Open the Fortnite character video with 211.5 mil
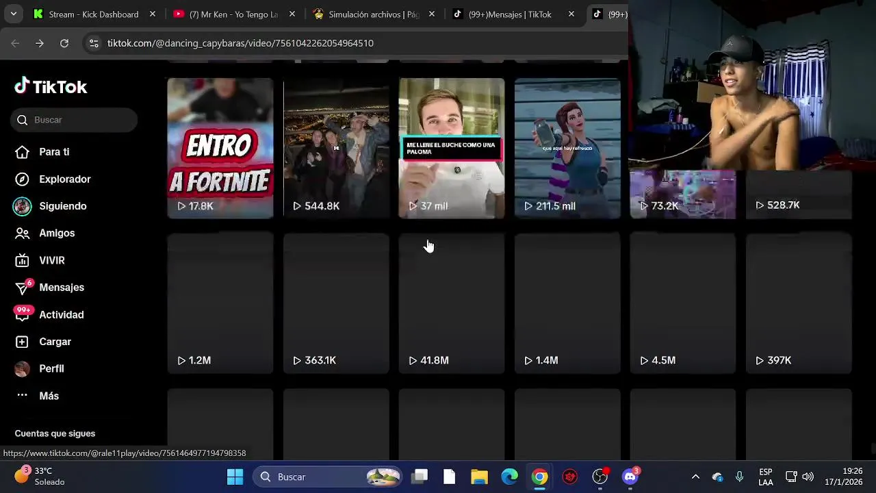Viewport: 876px width, 493px height. pyautogui.click(x=567, y=148)
